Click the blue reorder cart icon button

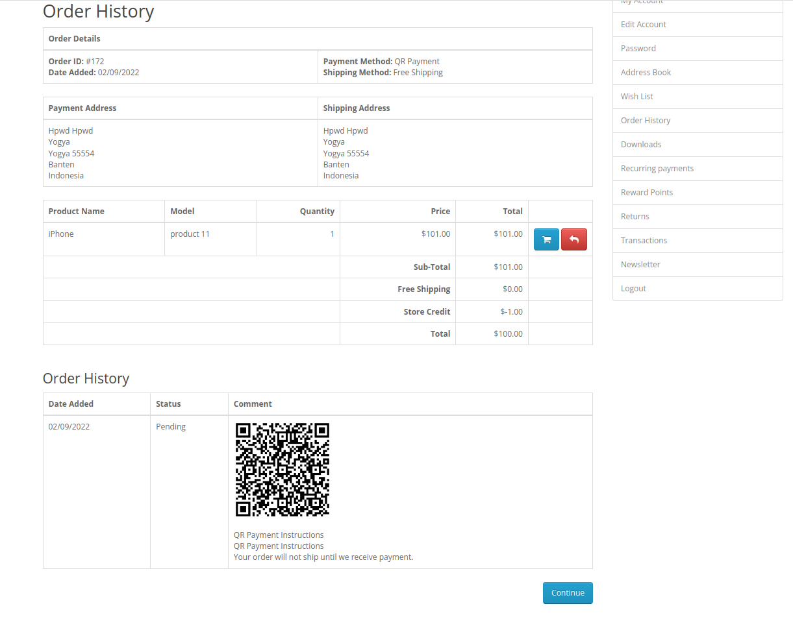pos(546,239)
